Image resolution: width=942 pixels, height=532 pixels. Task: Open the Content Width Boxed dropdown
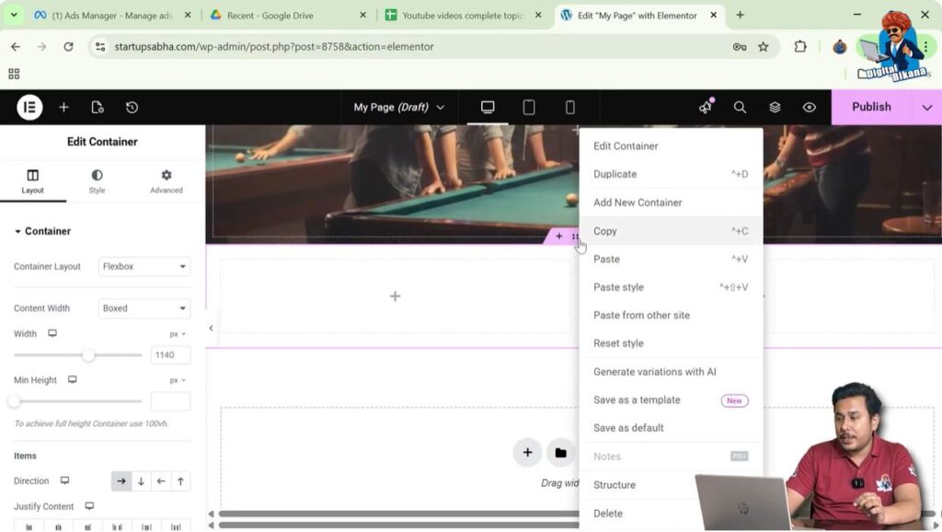pos(144,308)
